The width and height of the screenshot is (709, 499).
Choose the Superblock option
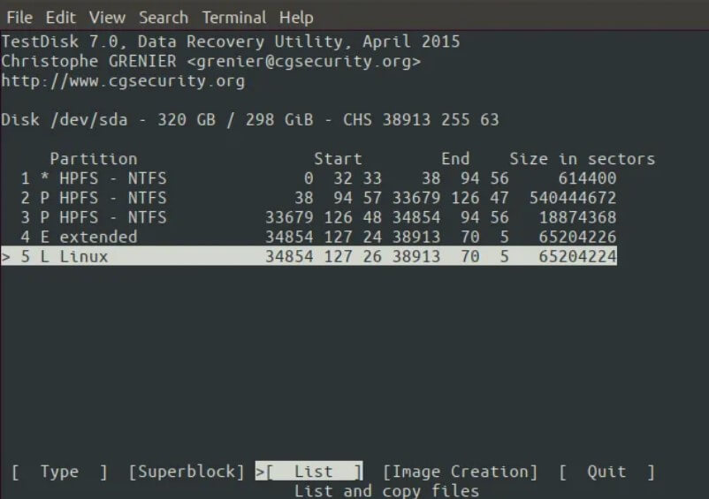tap(187, 472)
